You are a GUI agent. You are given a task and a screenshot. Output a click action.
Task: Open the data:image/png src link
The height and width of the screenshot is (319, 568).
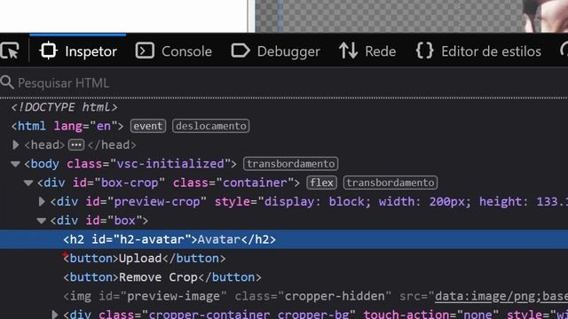501,296
